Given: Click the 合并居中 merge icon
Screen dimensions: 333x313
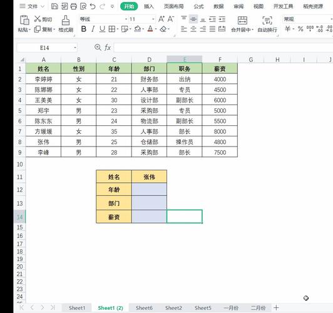Looking at the screenshot, I should [242, 21].
